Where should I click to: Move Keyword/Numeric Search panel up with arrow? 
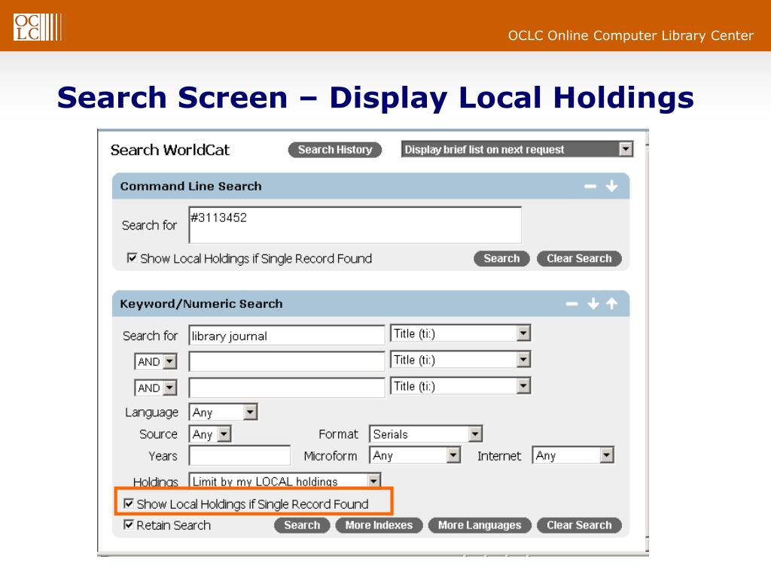tap(611, 303)
